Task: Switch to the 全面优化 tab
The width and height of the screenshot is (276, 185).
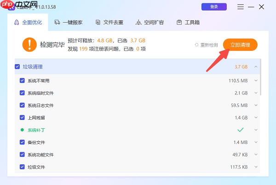Action: (28, 23)
